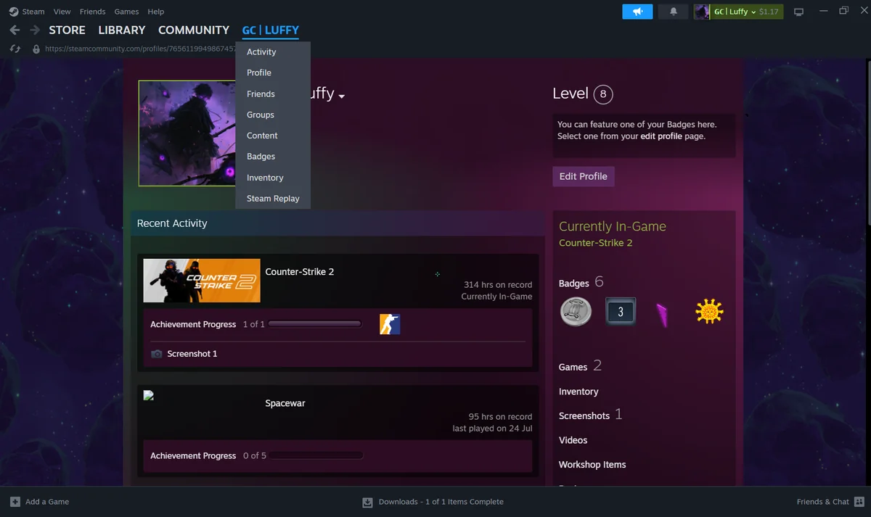This screenshot has height=517, width=871.
Task: Select Badges in the dropdown menu
Action: pyautogui.click(x=273, y=157)
